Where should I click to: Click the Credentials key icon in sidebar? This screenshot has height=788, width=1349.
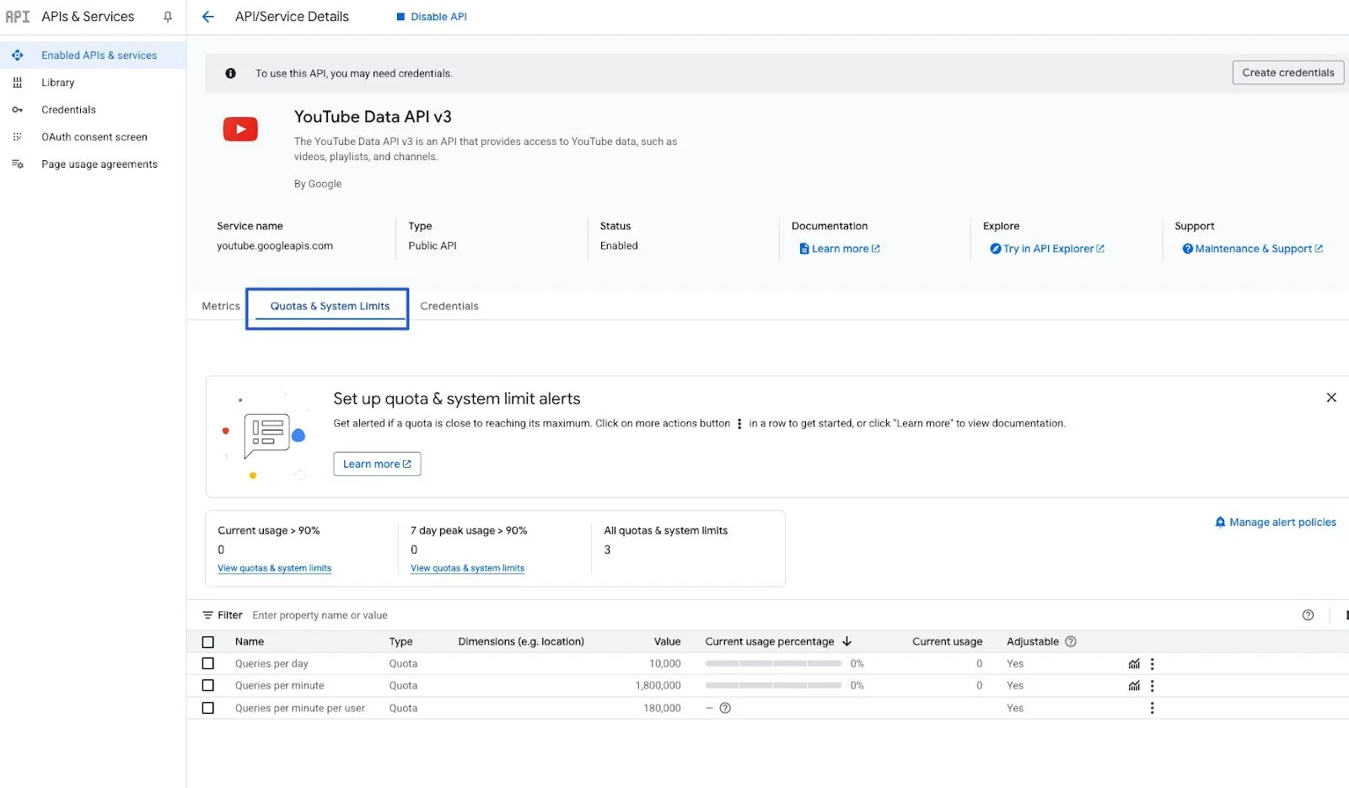point(18,110)
